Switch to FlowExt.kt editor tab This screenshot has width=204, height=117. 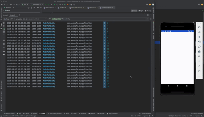pyautogui.click(x=62, y=8)
